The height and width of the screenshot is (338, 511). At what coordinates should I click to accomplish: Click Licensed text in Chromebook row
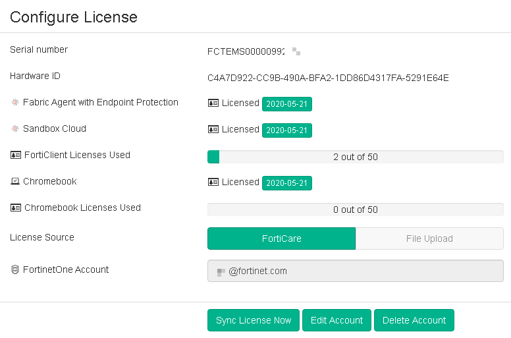coord(240,182)
